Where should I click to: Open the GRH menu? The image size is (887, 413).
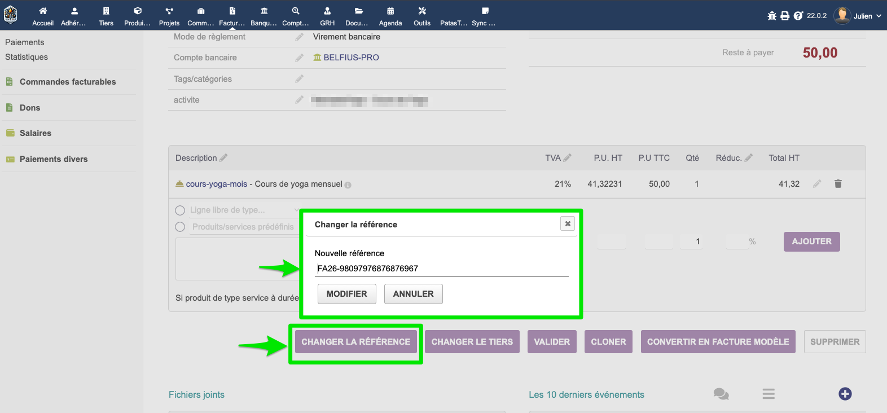(x=327, y=16)
